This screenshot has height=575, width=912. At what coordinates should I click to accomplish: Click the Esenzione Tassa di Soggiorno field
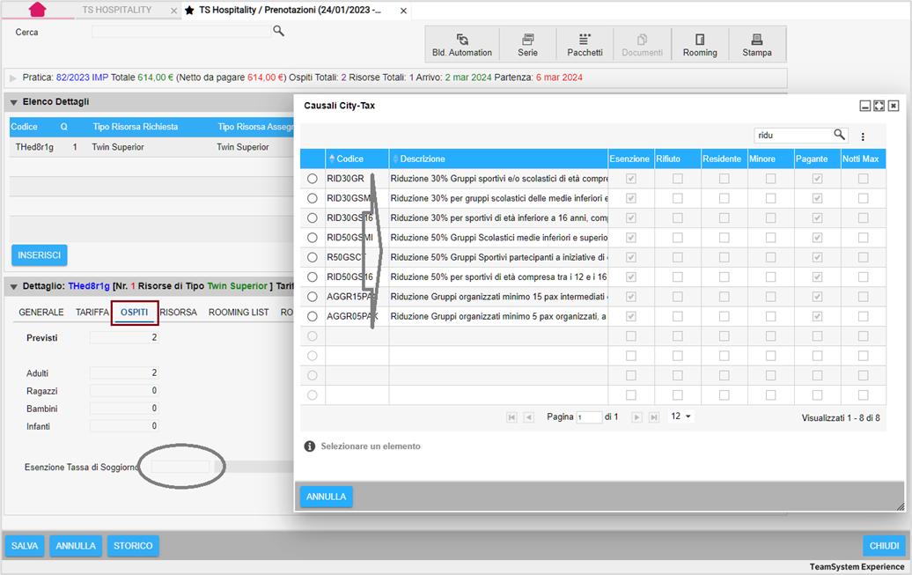(180, 467)
